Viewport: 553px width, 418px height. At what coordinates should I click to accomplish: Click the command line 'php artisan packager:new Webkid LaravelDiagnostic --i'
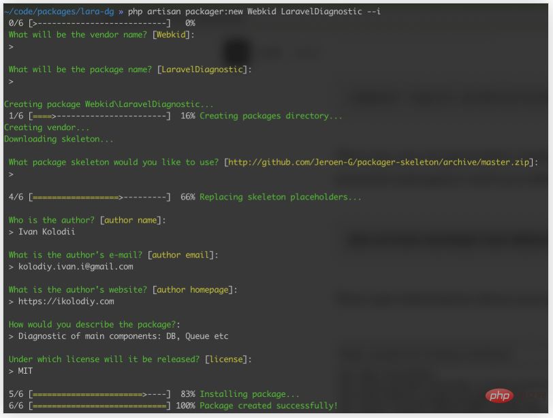coord(254,12)
